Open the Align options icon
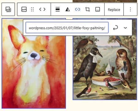The width and height of the screenshot is (138, 111). click(x=58, y=9)
